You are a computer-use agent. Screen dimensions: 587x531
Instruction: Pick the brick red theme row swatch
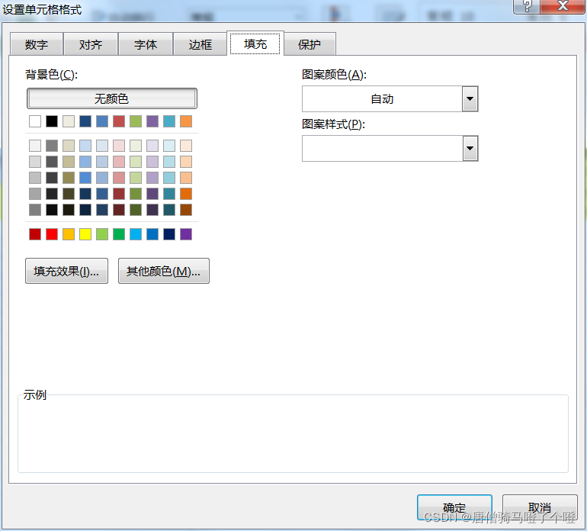pyautogui.click(x=119, y=121)
